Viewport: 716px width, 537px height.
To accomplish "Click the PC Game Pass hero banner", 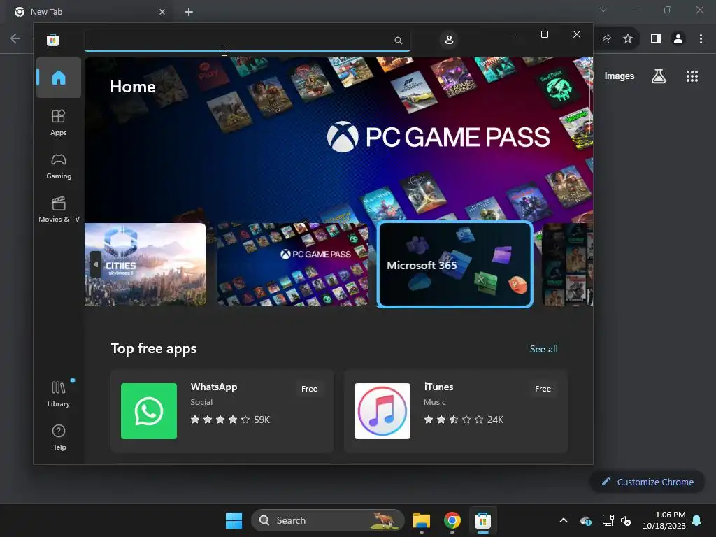I will pos(338,139).
